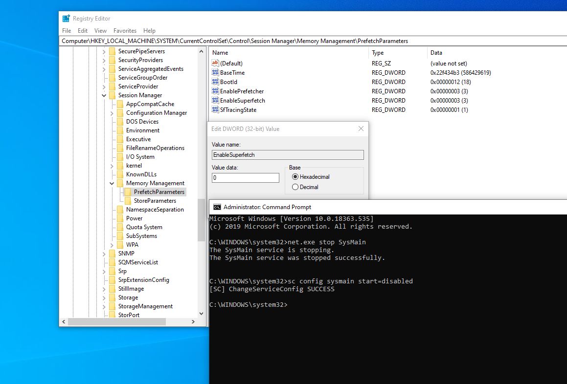Screen dimensions: 567x384
Task: Select the Decimal base option
Action: (295, 187)
